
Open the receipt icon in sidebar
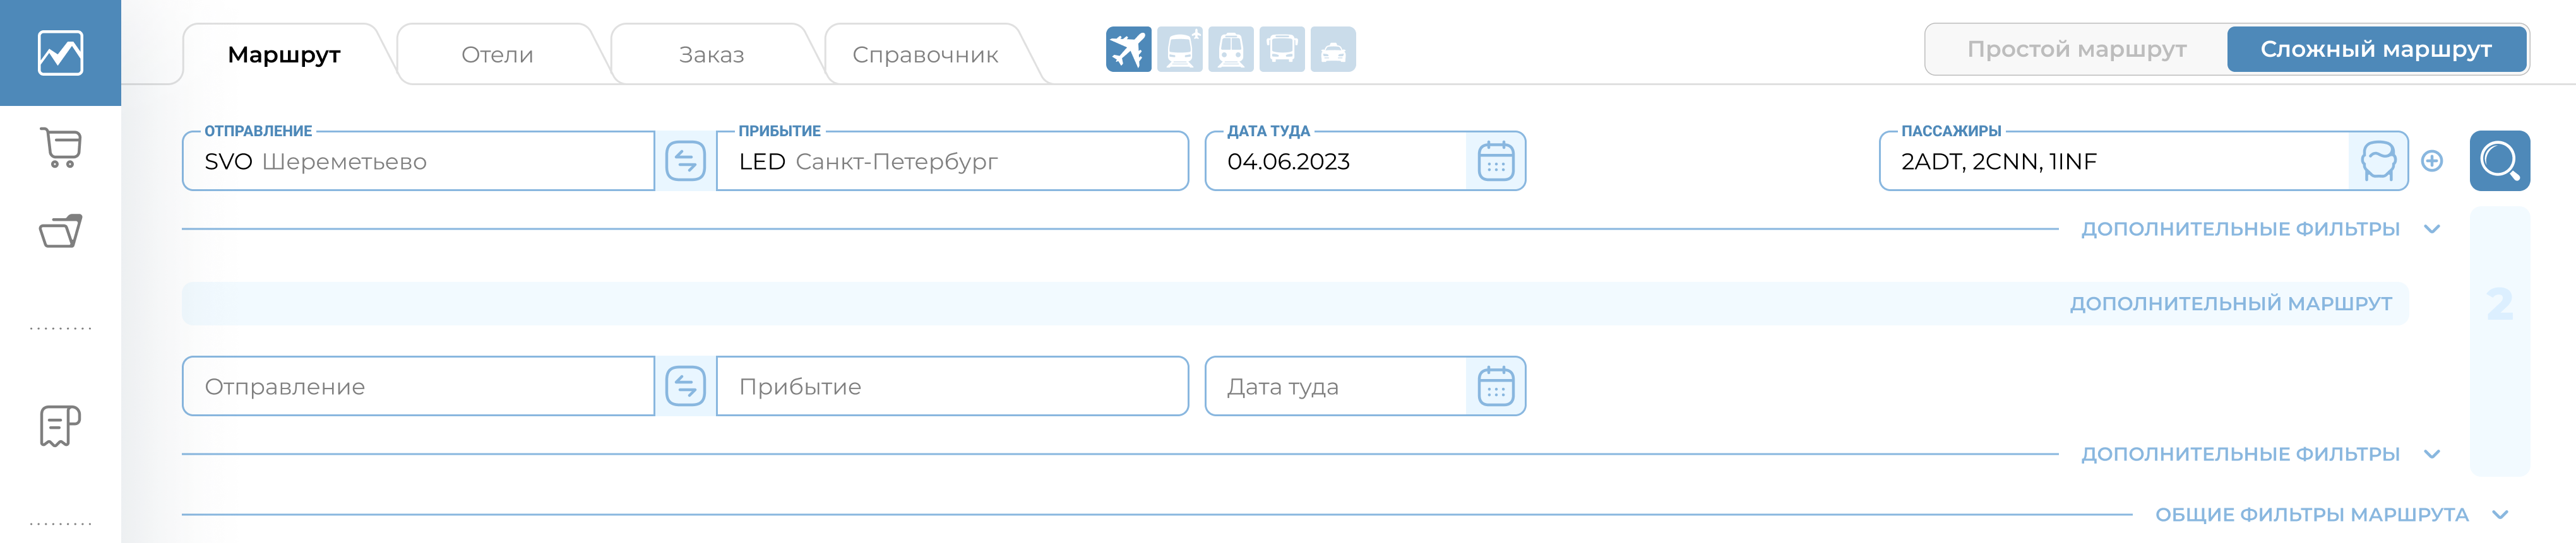click(x=60, y=426)
